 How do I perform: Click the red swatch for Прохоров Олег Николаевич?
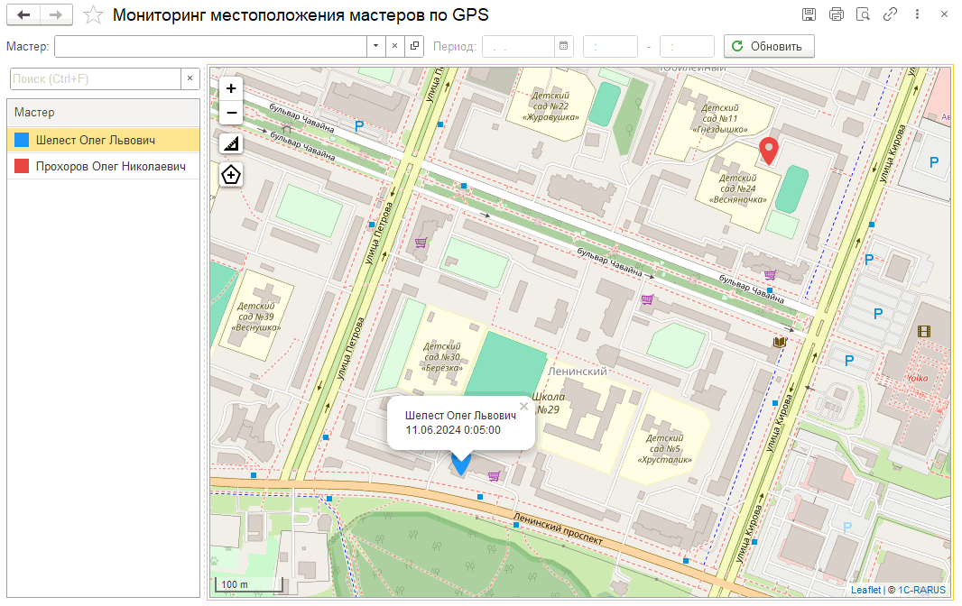22,166
